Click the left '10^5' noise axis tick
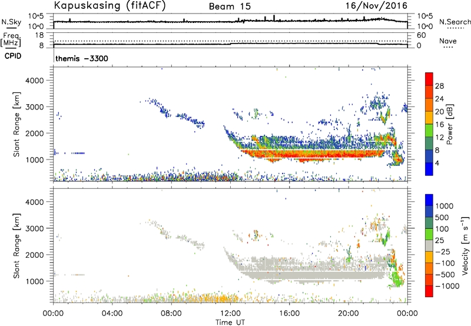 36,16
